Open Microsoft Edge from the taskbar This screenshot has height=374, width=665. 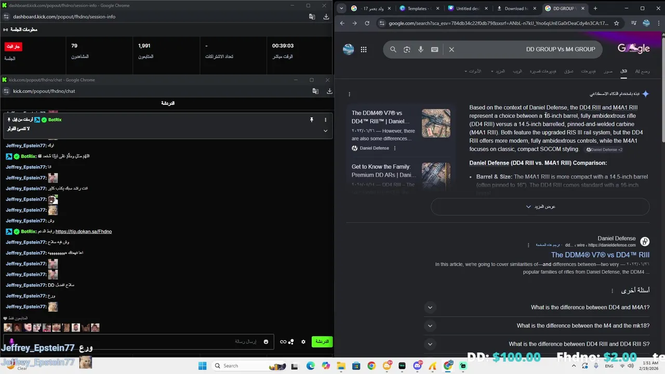(x=311, y=366)
